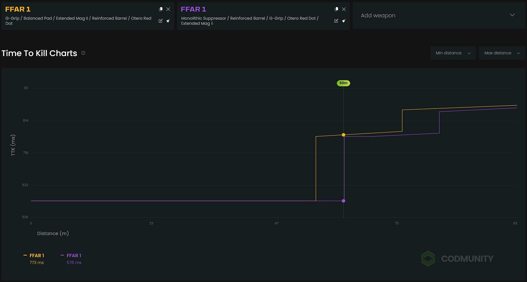Viewport: 527px width, 282px height.
Task: Expand the Max distance dropdown
Action: coord(502,53)
